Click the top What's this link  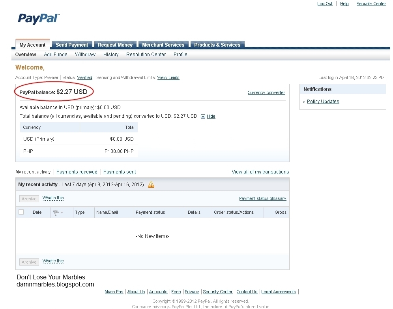[53, 198]
